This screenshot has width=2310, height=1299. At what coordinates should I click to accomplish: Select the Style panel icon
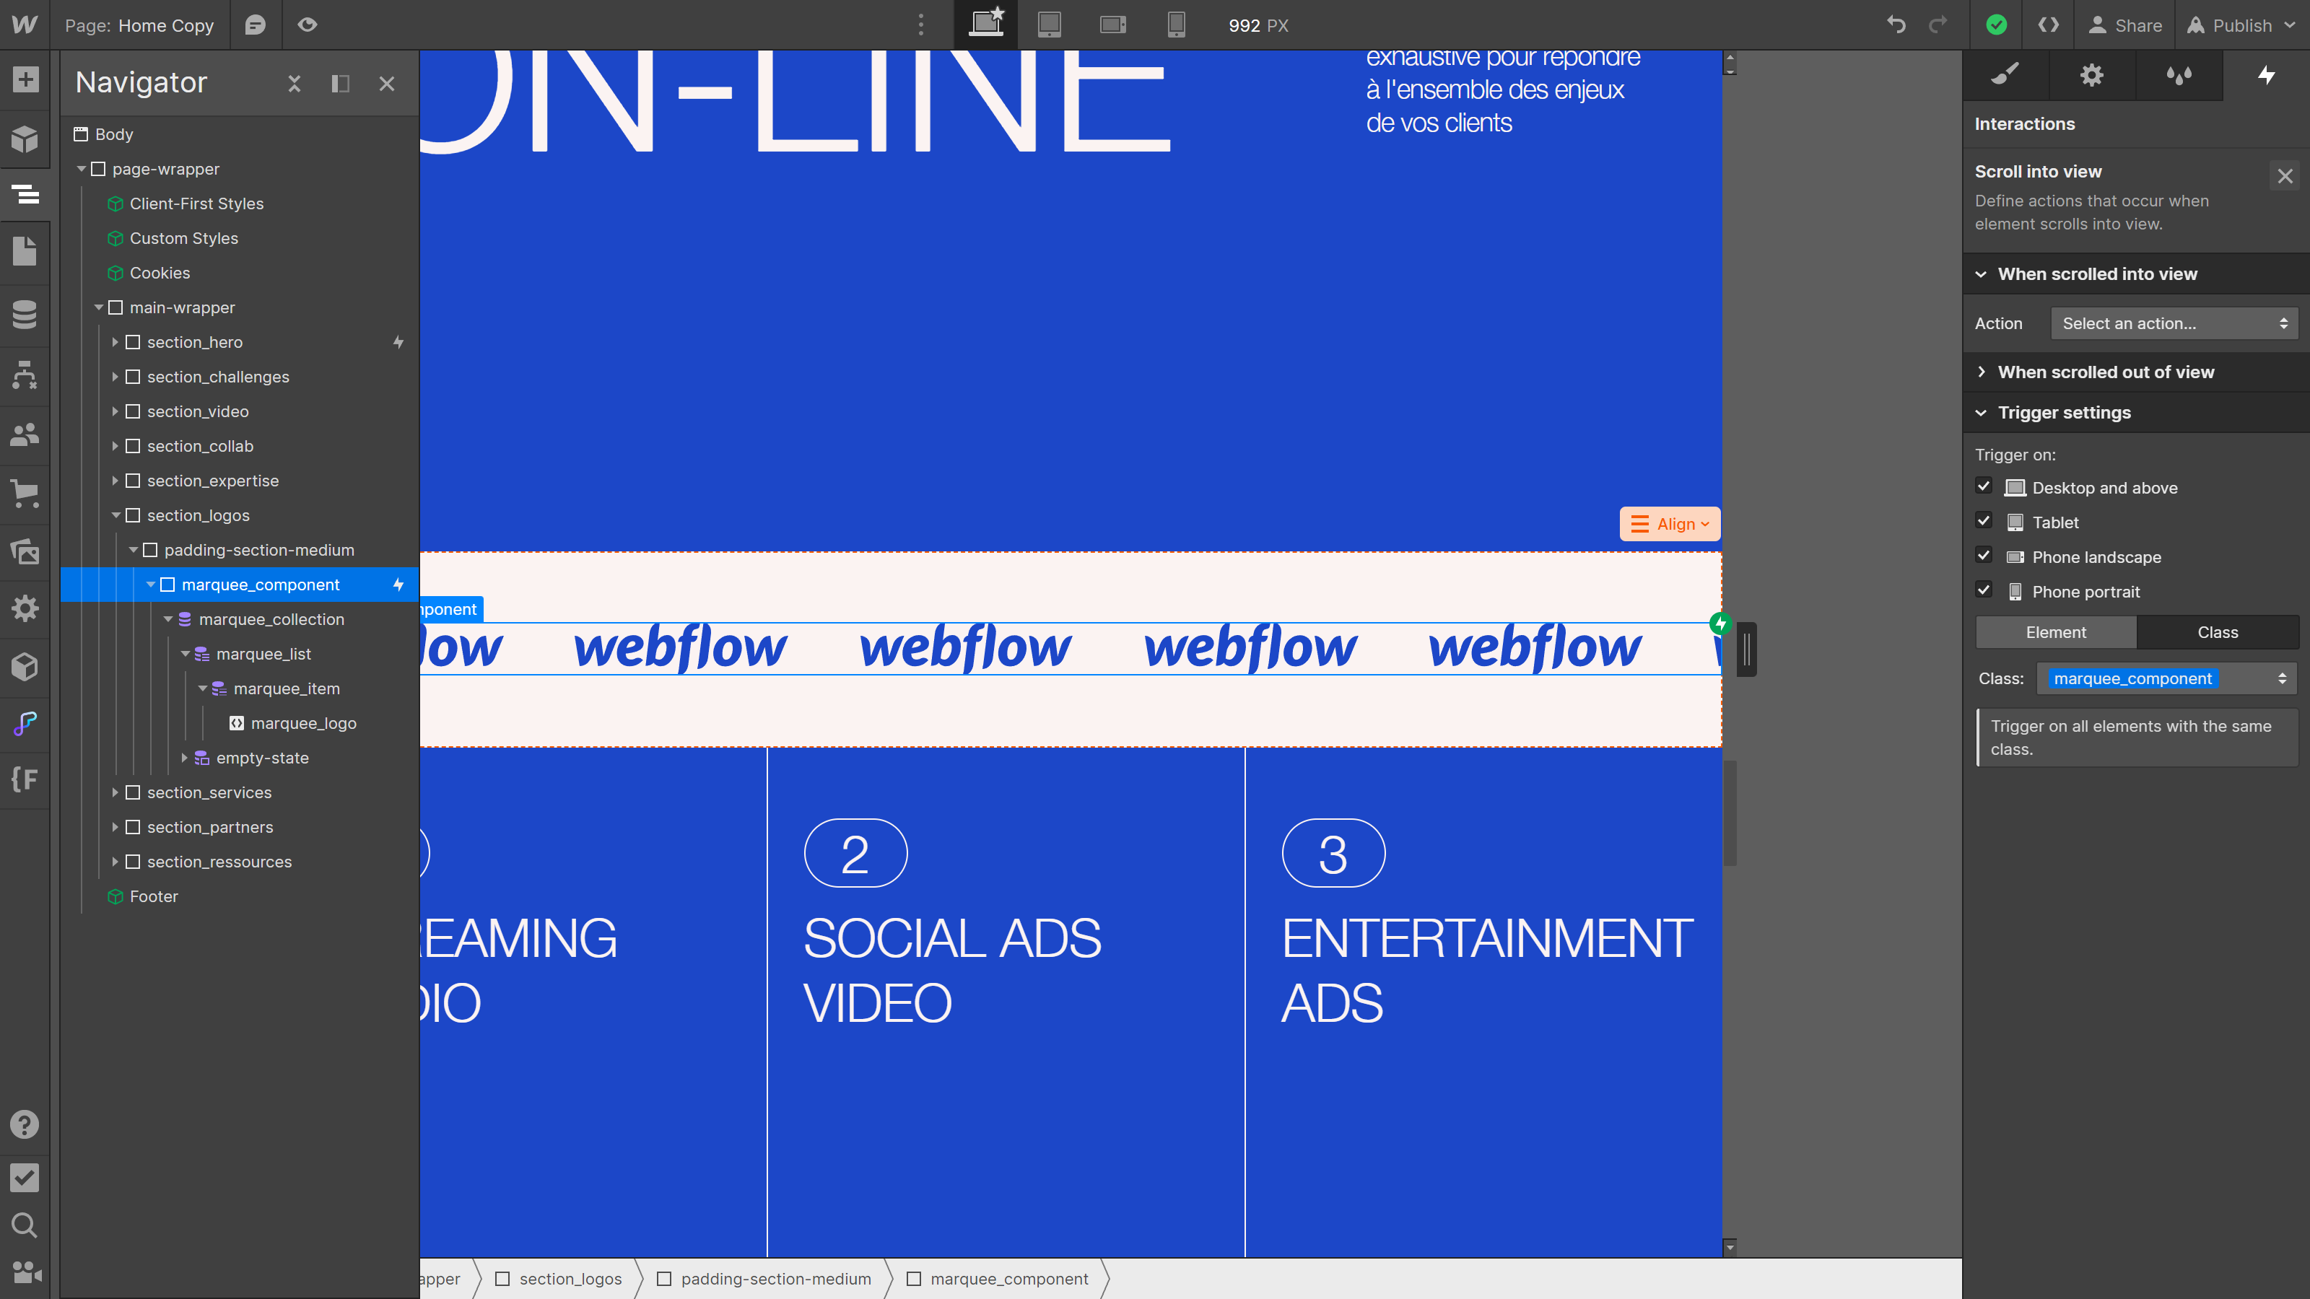[x=2007, y=74]
